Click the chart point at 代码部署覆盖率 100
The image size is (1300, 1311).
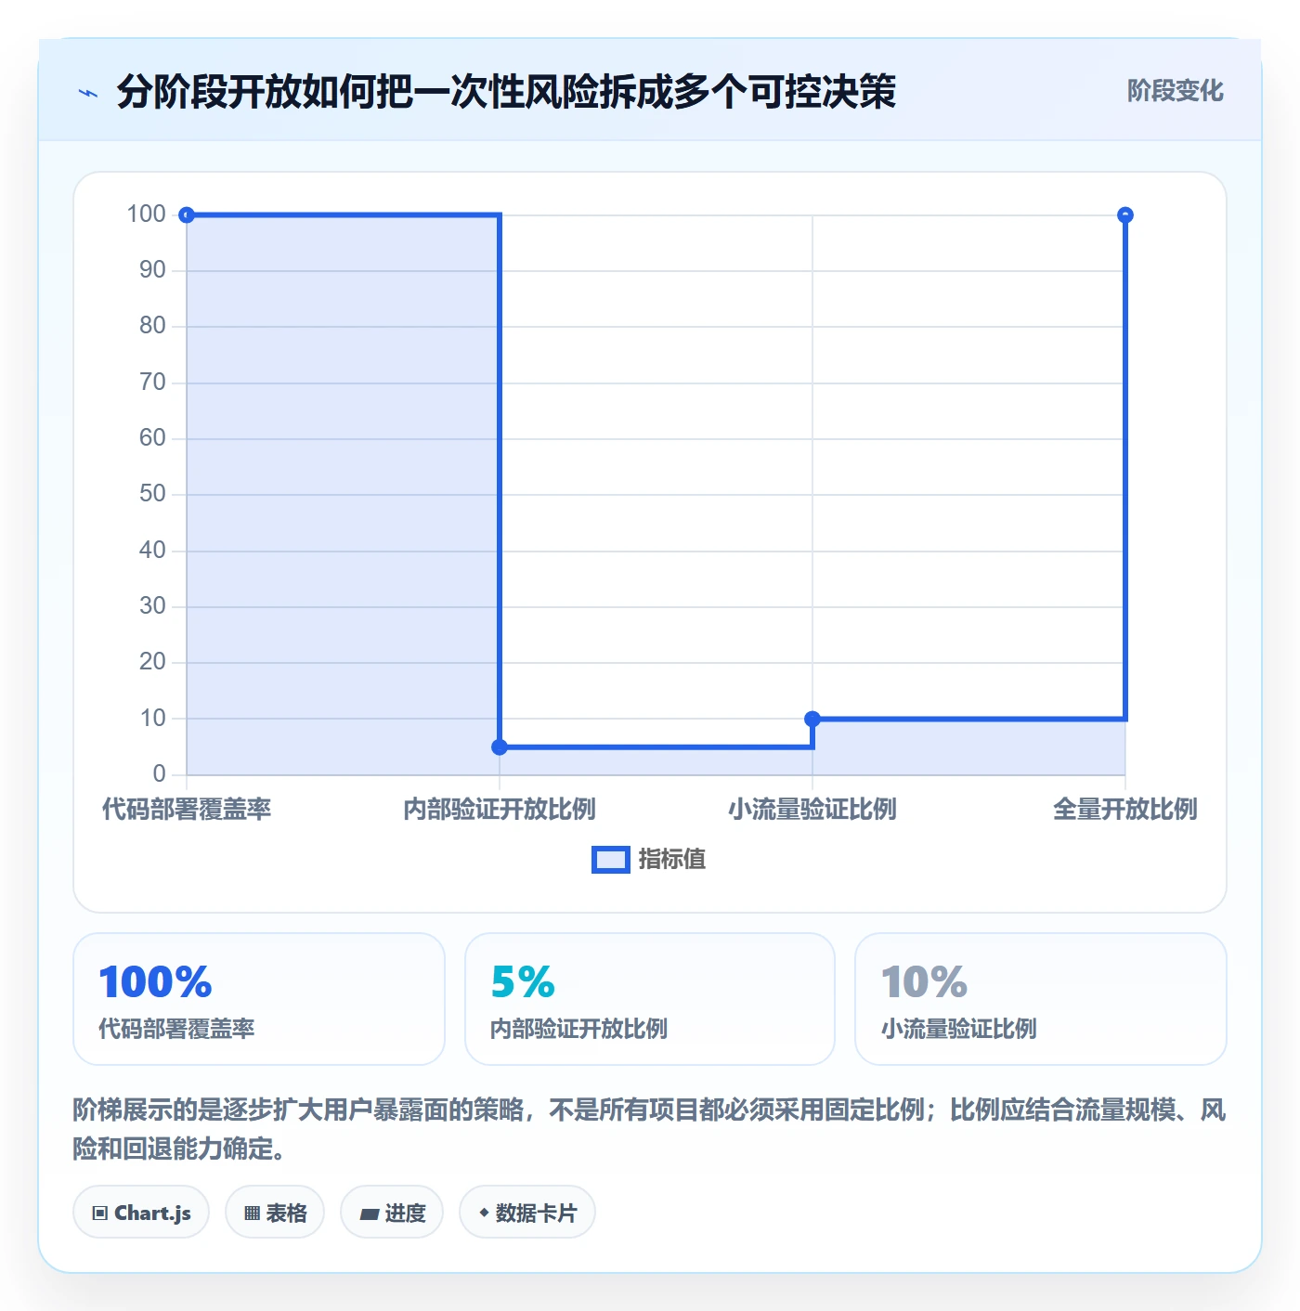click(x=187, y=215)
